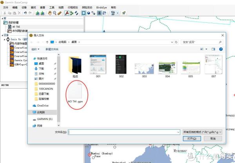235x163 pixels.
Task: Open the 行程规划 menu
Action: pyautogui.click(x=73, y=7)
